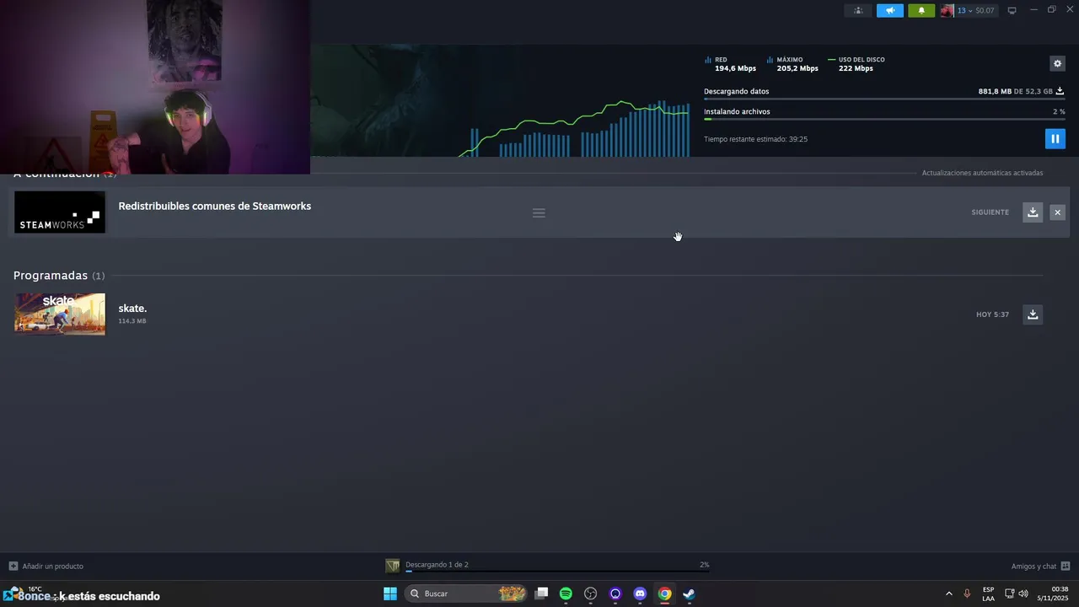Open the Descargando 1 de 2 status
This screenshot has height=607, width=1079.
pyautogui.click(x=437, y=565)
